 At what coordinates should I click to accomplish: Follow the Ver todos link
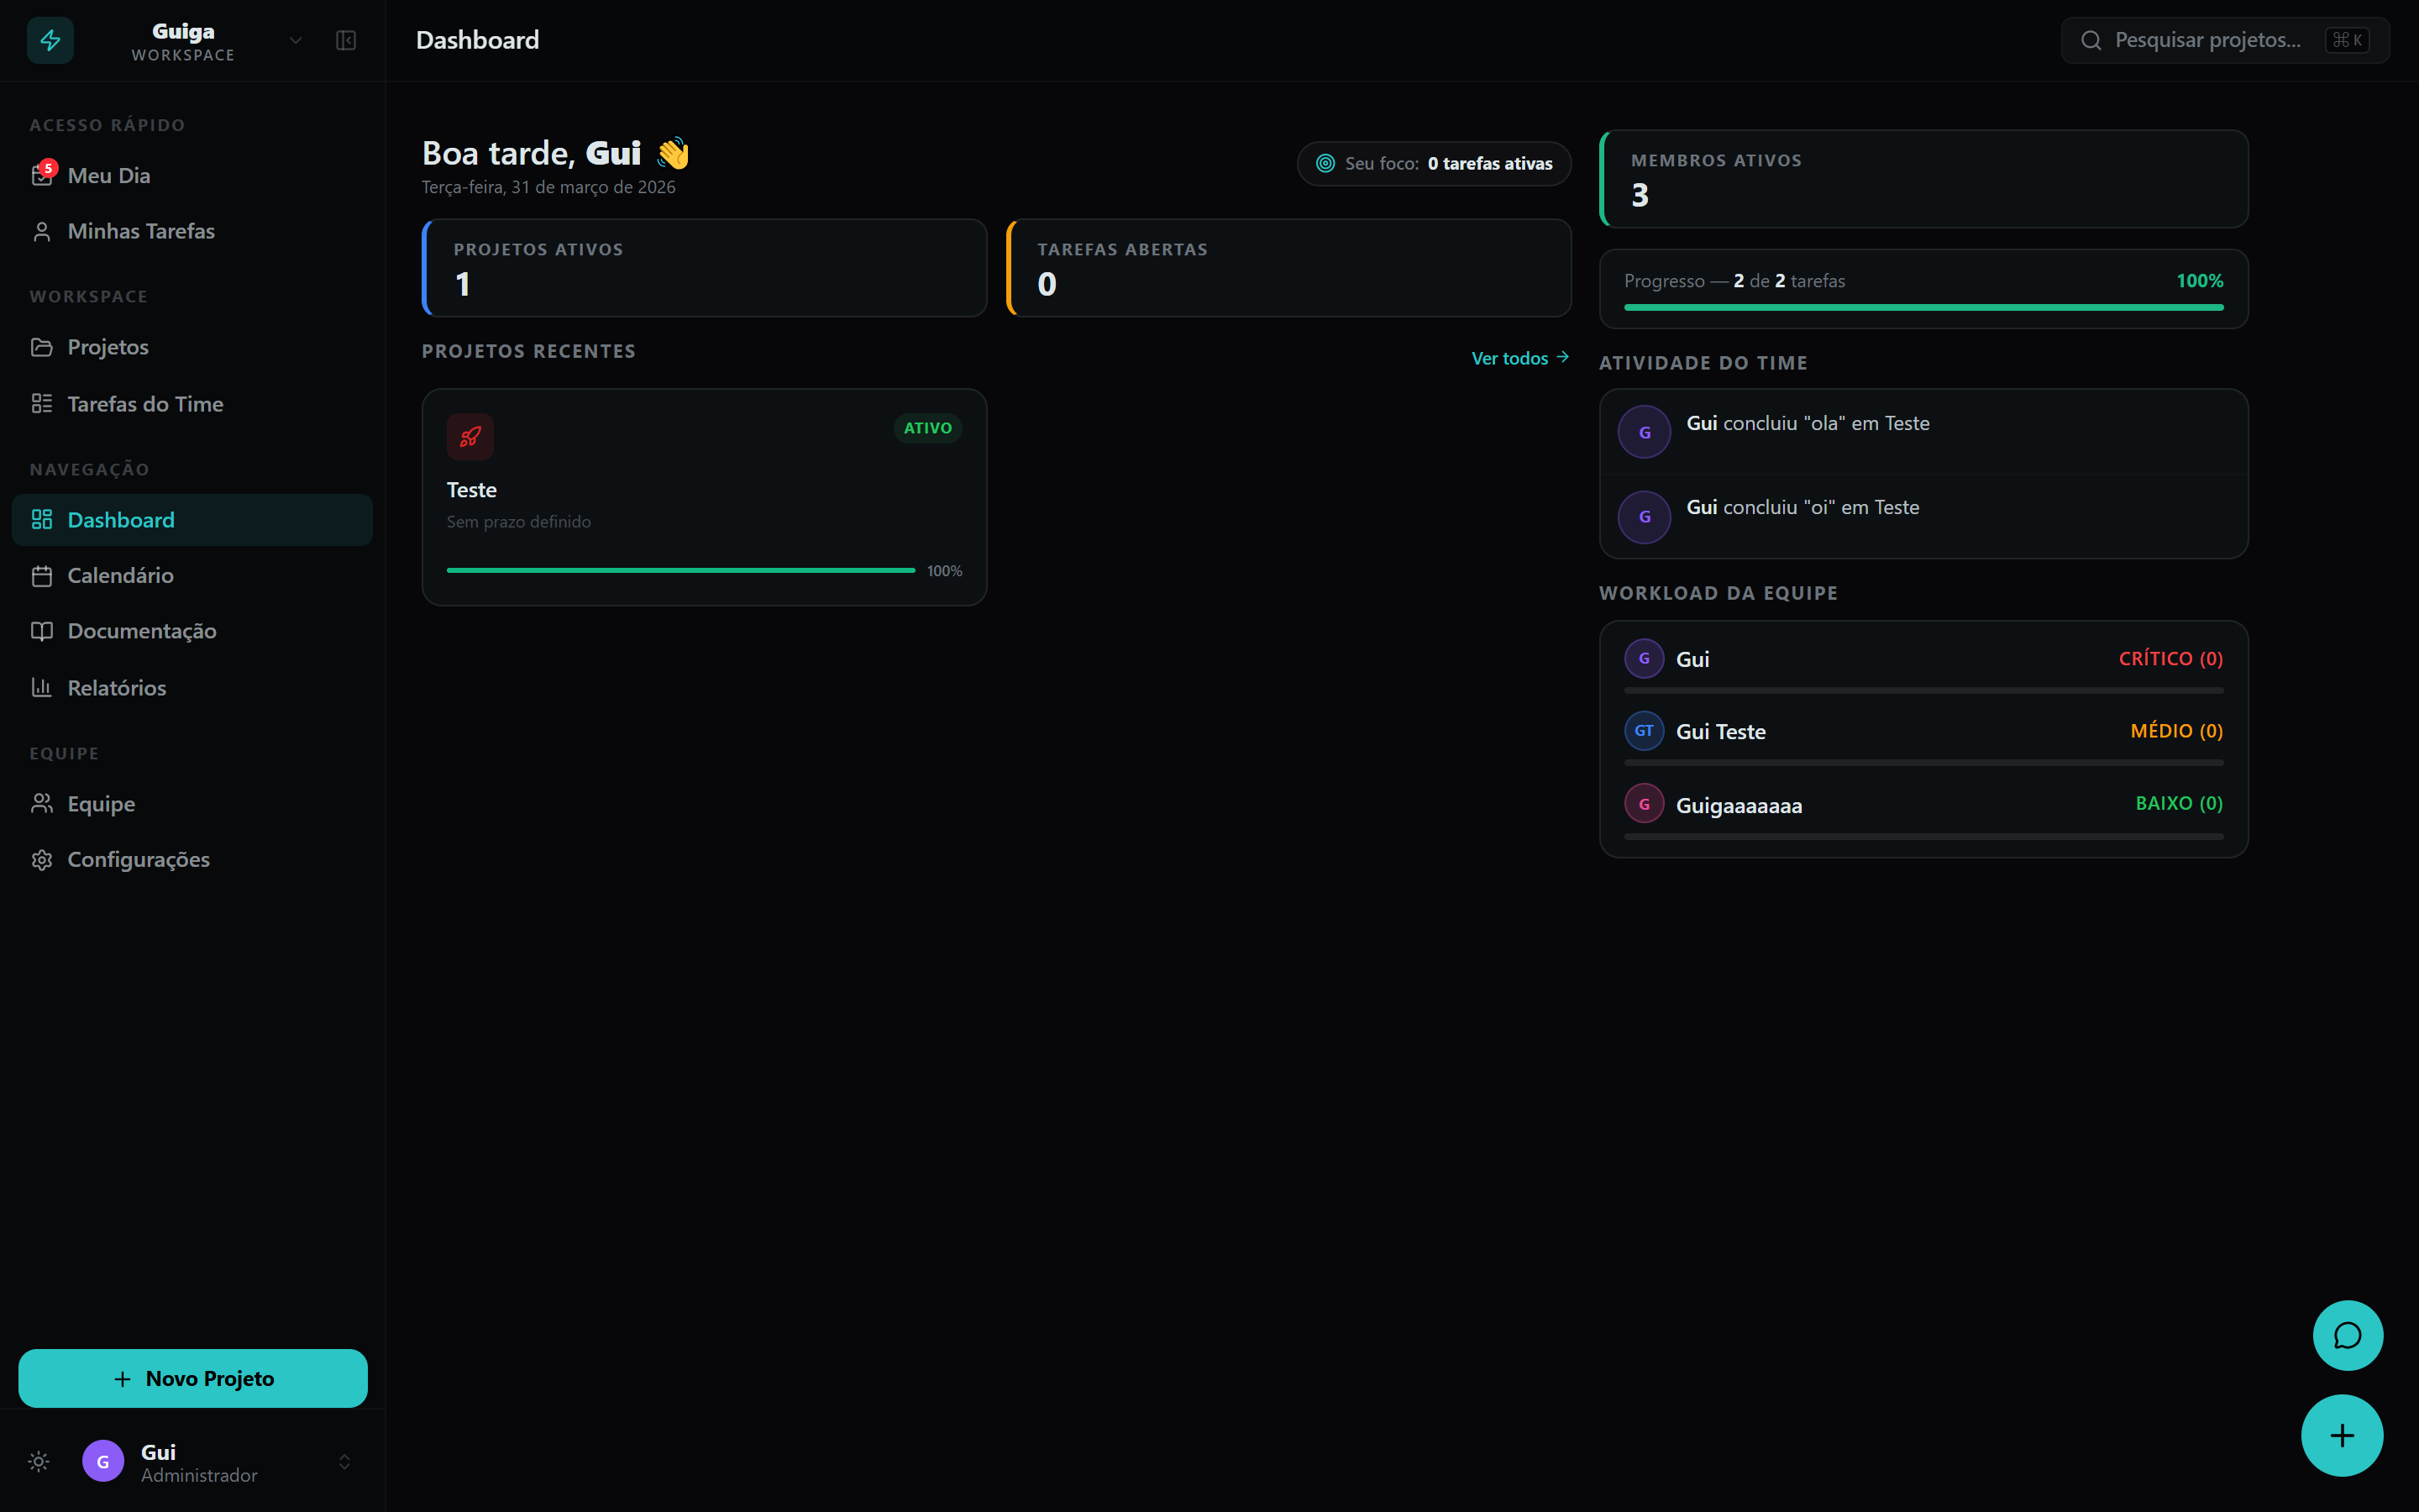pos(1519,358)
